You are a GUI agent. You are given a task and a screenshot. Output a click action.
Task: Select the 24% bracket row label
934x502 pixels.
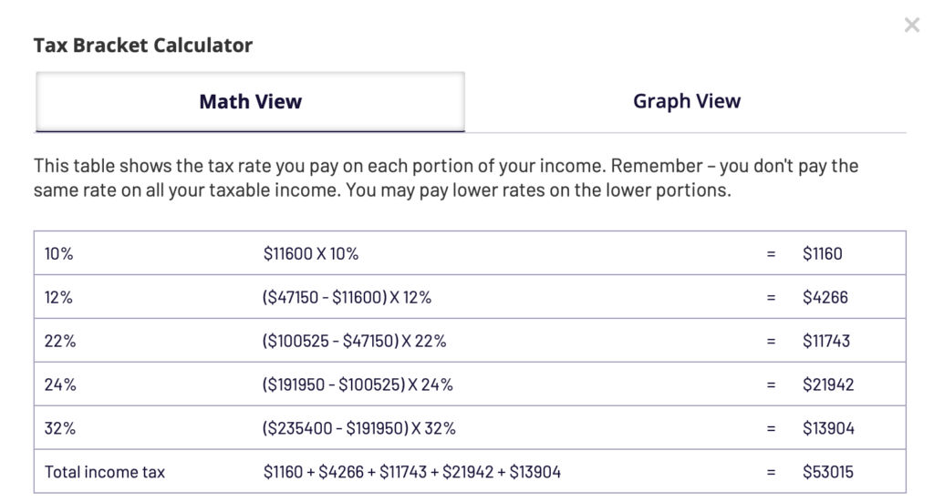tap(59, 384)
